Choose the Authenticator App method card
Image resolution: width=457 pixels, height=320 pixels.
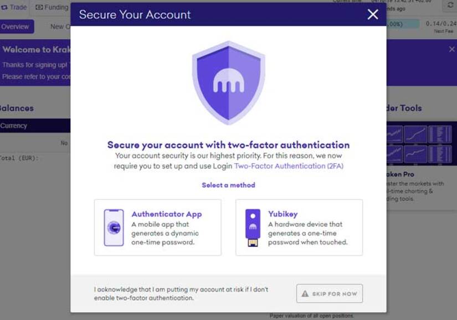coord(158,228)
